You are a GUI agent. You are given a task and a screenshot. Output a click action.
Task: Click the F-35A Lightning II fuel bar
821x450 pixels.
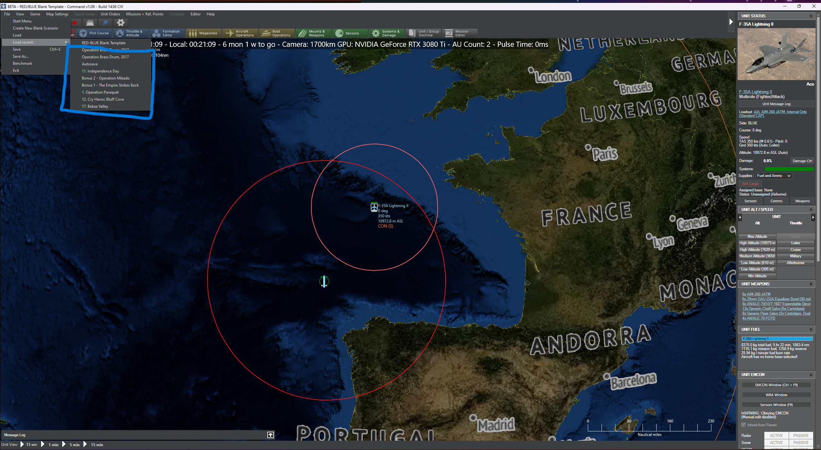click(777, 338)
